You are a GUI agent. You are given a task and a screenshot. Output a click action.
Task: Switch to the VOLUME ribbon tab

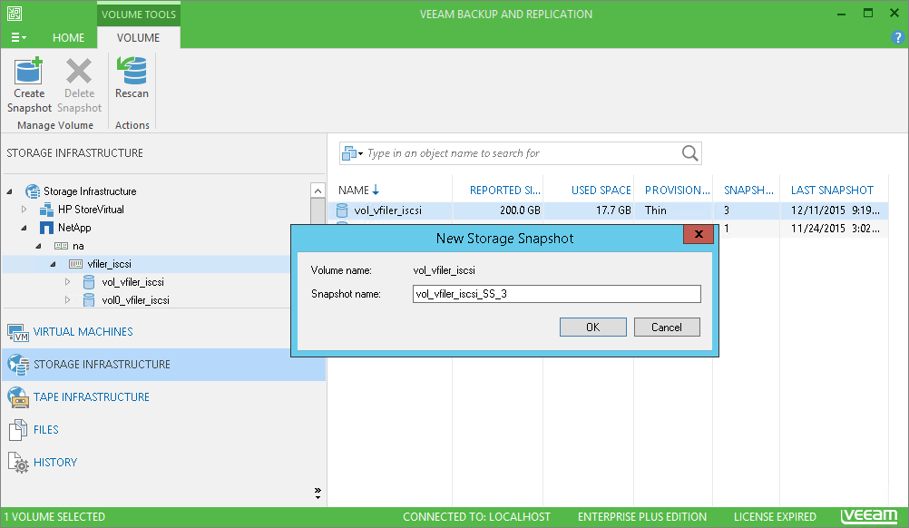(138, 38)
